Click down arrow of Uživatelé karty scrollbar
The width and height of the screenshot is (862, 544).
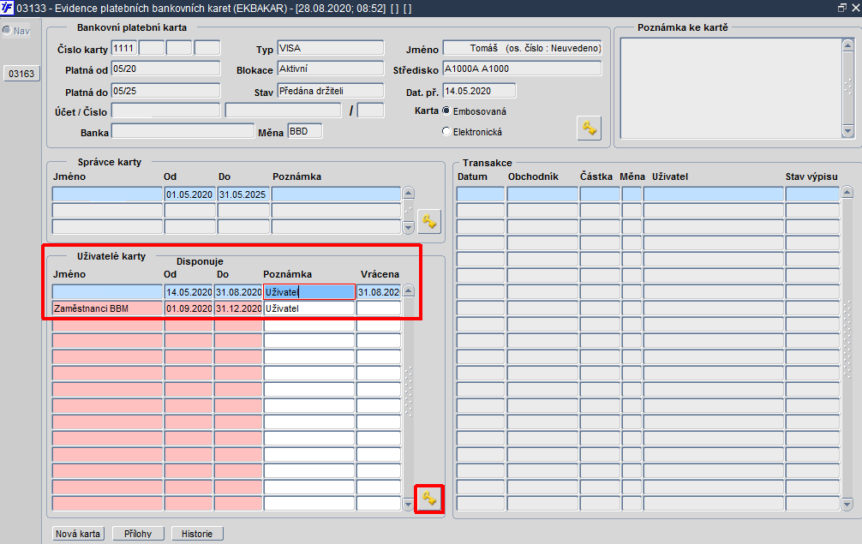408,504
